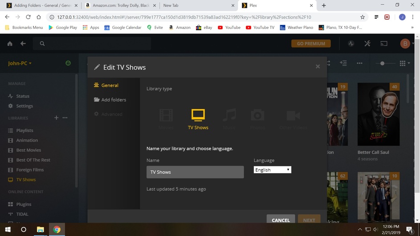Open libraries more options dots

point(65,118)
